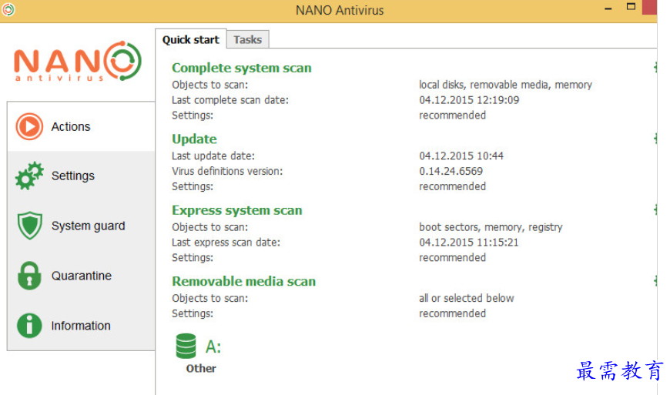Screen dimensions: 670x395
Task: Switch to the Quick start tab
Action: 190,40
